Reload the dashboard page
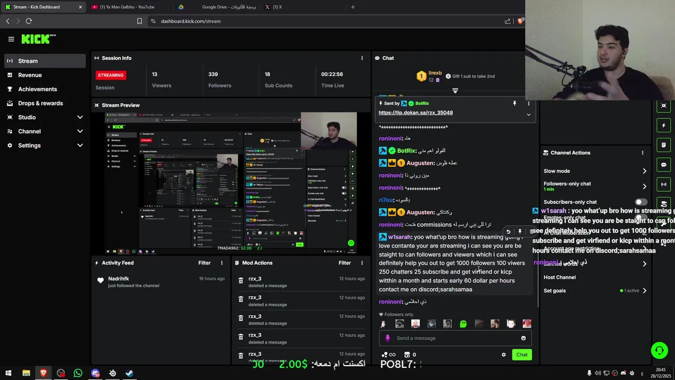The width and height of the screenshot is (675, 380). 28,21
